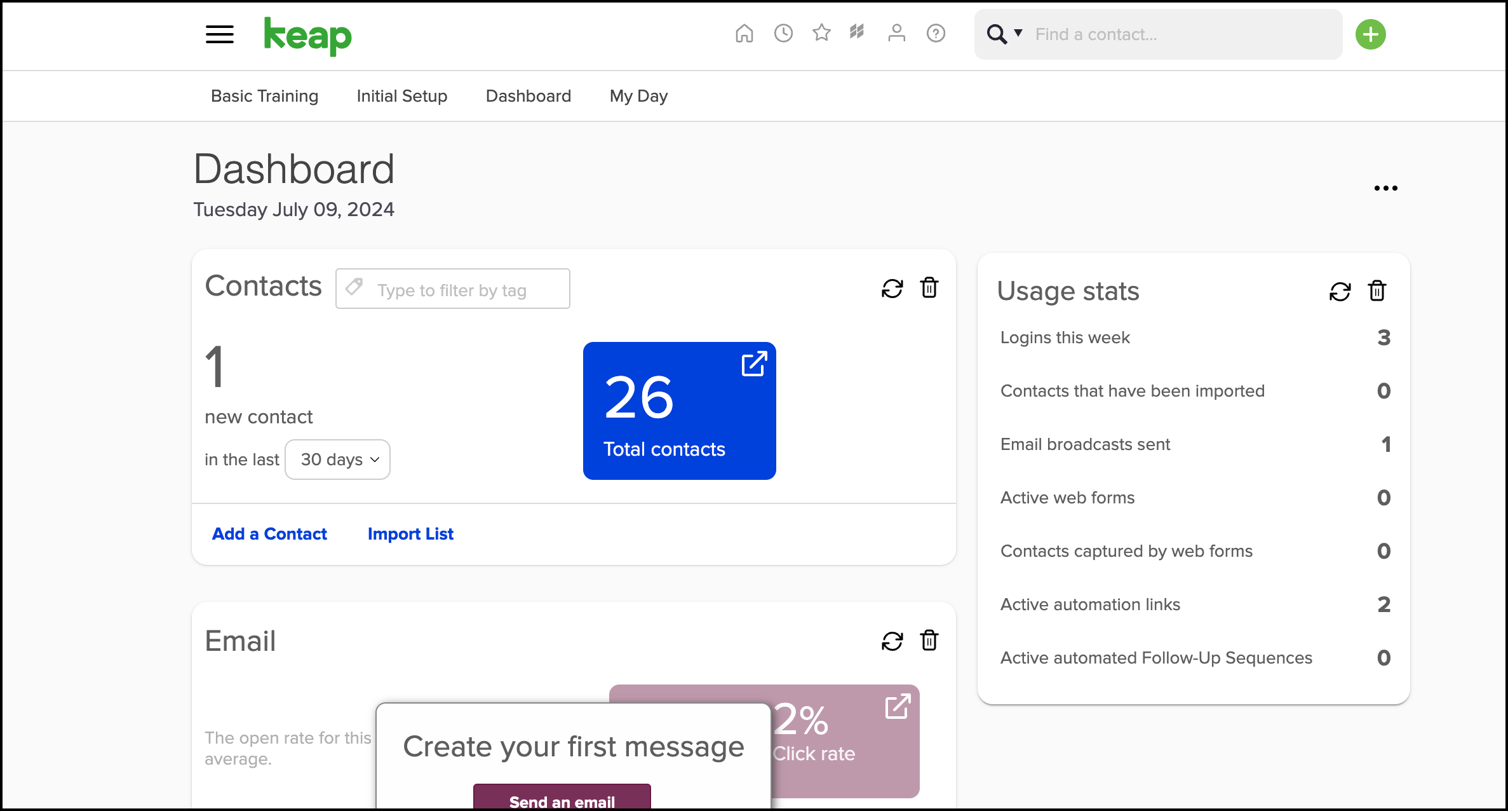Refresh the Email widget
This screenshot has width=1508, height=811.
tap(892, 641)
